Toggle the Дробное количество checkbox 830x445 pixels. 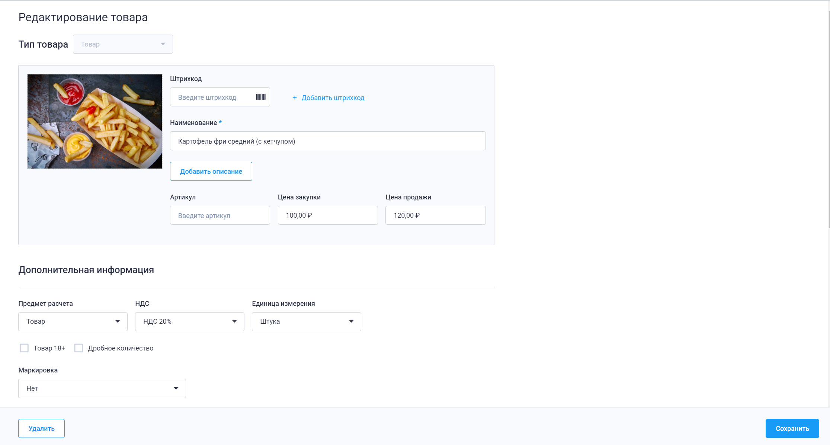coord(78,348)
